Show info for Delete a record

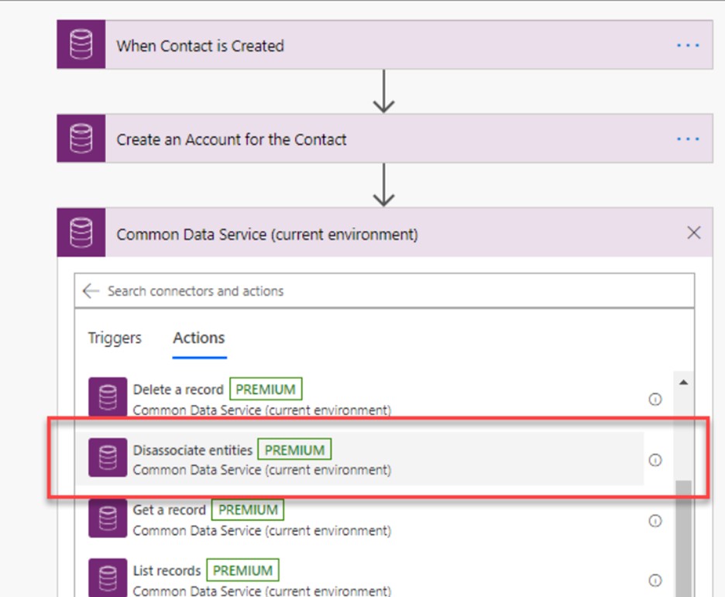[655, 400]
